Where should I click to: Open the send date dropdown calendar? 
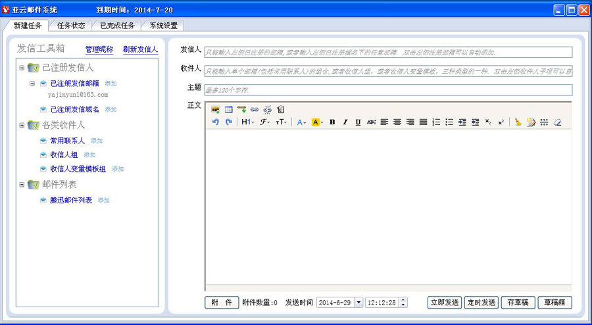point(358,303)
